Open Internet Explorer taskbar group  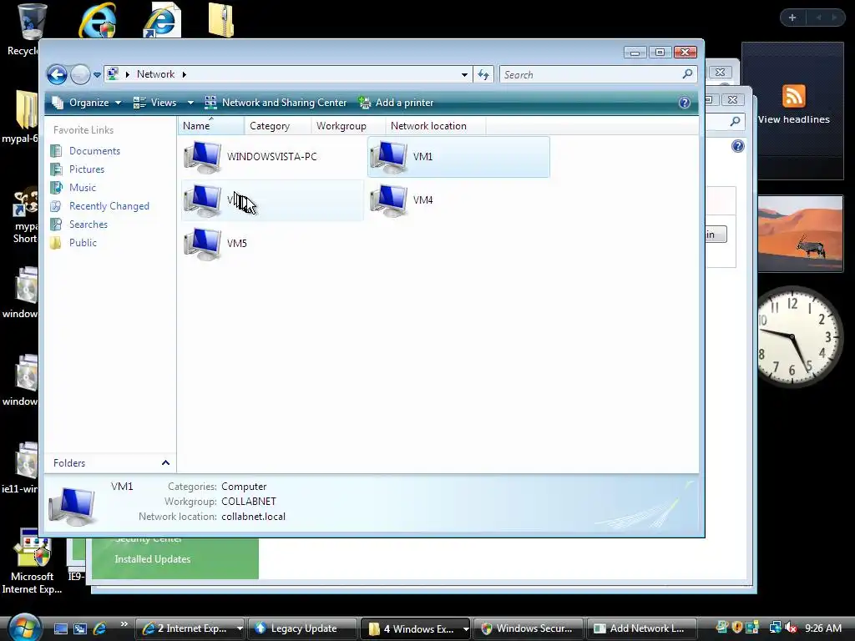click(x=190, y=628)
